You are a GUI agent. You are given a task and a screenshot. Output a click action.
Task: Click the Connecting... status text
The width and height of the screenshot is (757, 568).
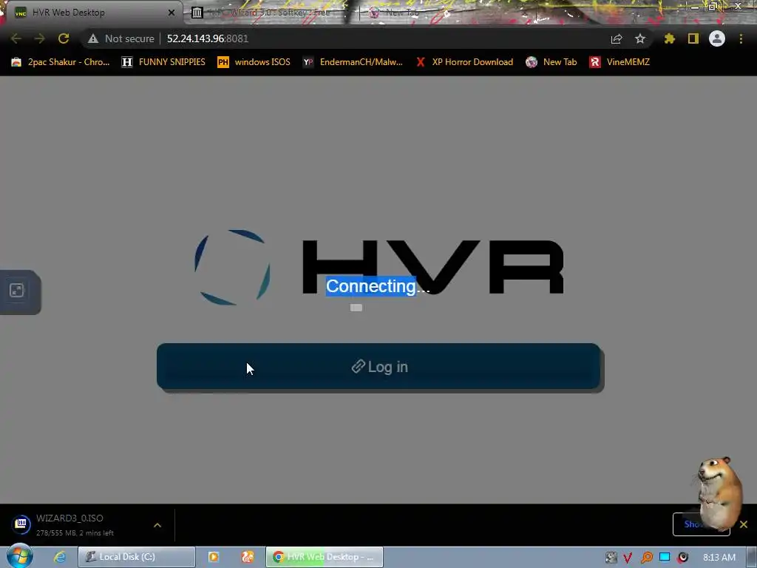[x=378, y=286]
